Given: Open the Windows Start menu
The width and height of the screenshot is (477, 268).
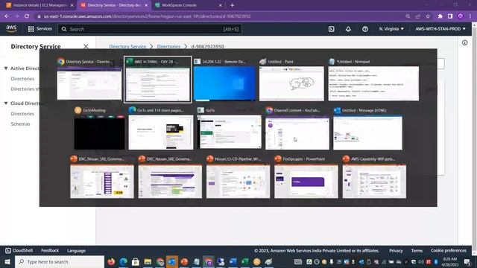Looking at the screenshot, I should click(7, 261).
